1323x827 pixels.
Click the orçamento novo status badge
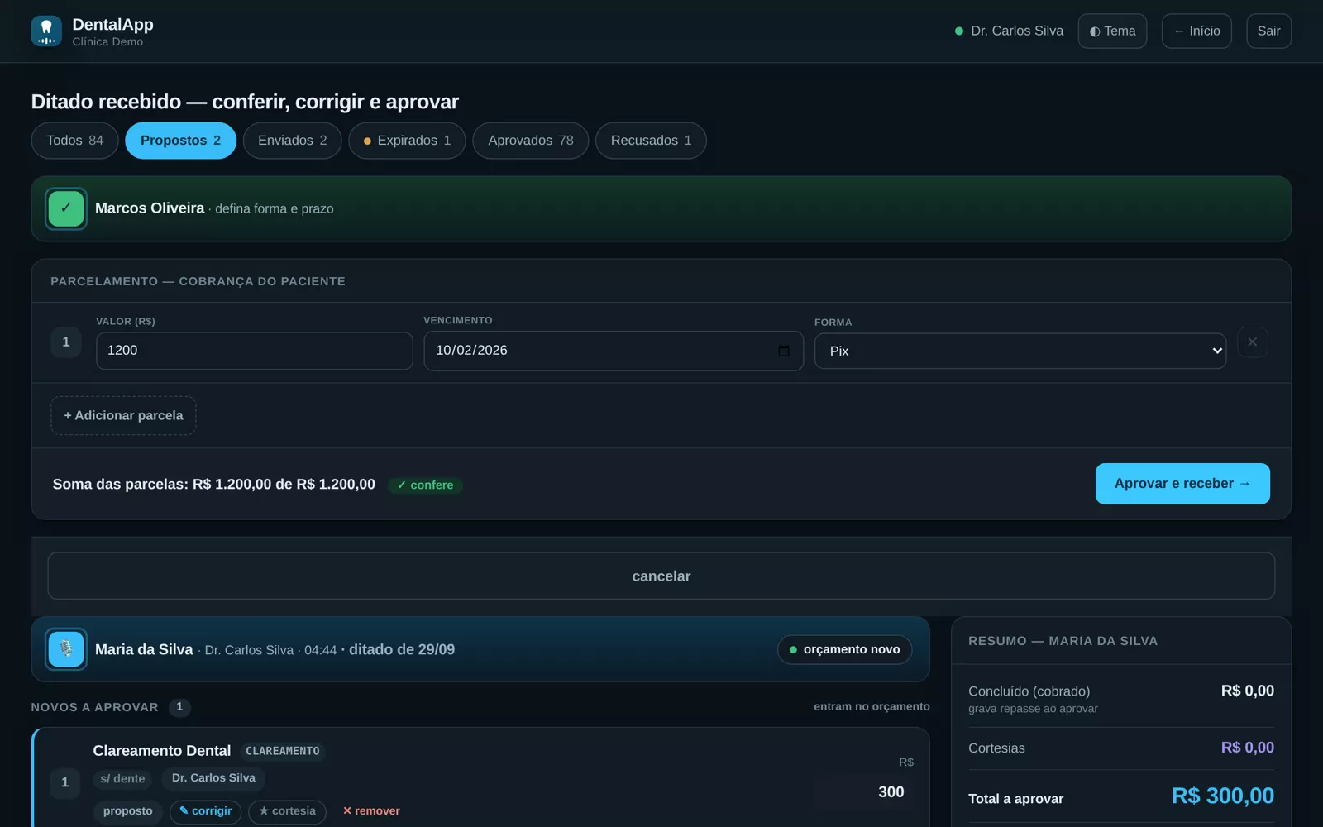click(844, 649)
